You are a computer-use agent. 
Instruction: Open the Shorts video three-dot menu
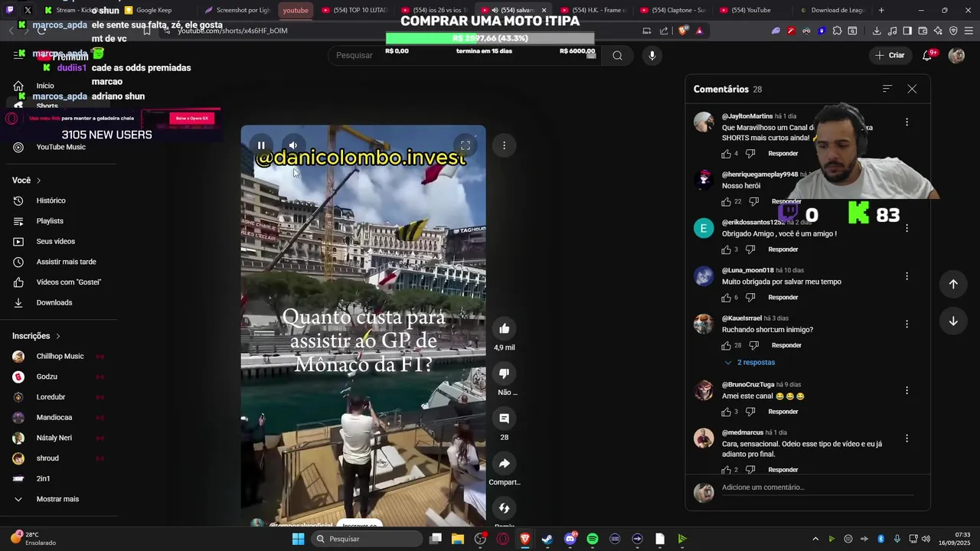tap(504, 145)
